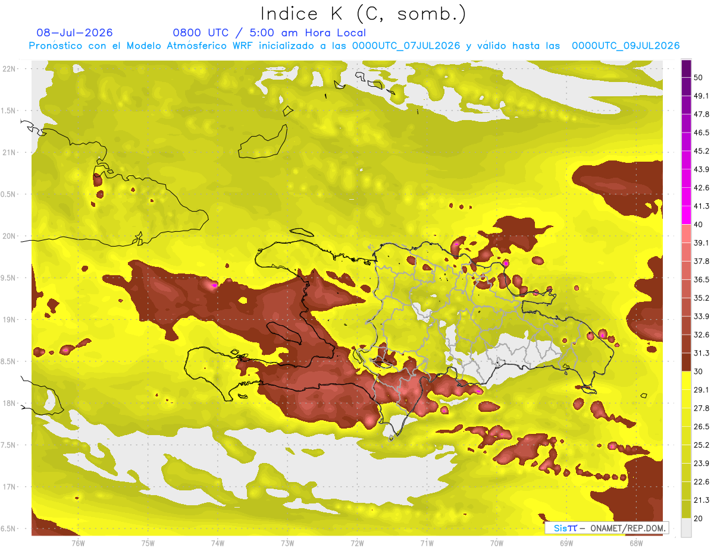Click the '18N' latitude label
Image resolution: width=714 pixels, height=551 pixels.
(9, 404)
